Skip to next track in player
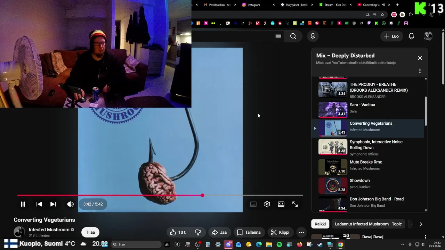Viewport: 445px width, 250px height. click(53, 204)
